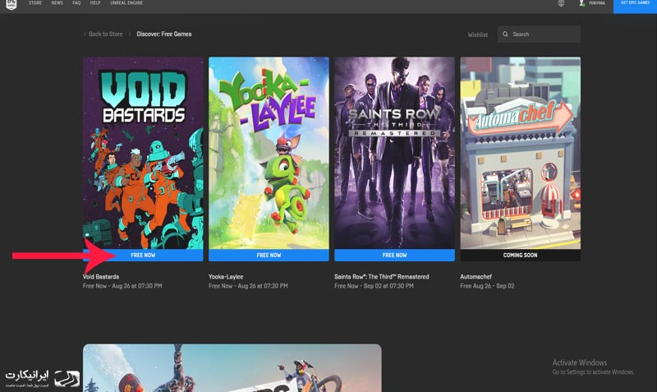Click the account username text
657x392 pixels.
597,3
